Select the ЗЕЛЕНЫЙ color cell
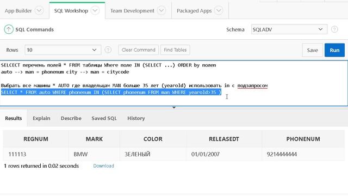348x196 pixels. [153, 154]
